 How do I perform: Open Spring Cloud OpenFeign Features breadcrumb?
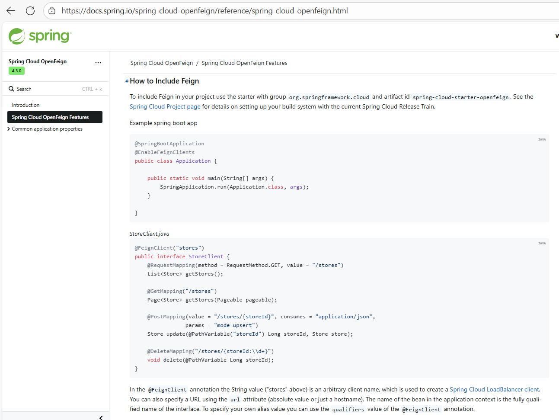pos(244,63)
